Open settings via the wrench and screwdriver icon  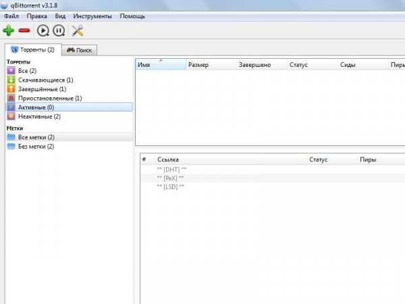78,30
